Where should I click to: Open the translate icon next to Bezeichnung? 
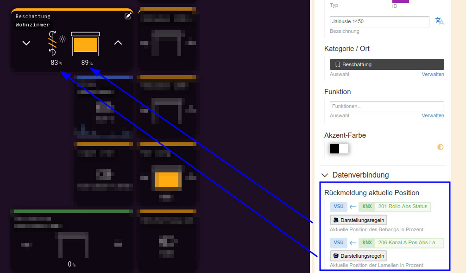[439, 21]
